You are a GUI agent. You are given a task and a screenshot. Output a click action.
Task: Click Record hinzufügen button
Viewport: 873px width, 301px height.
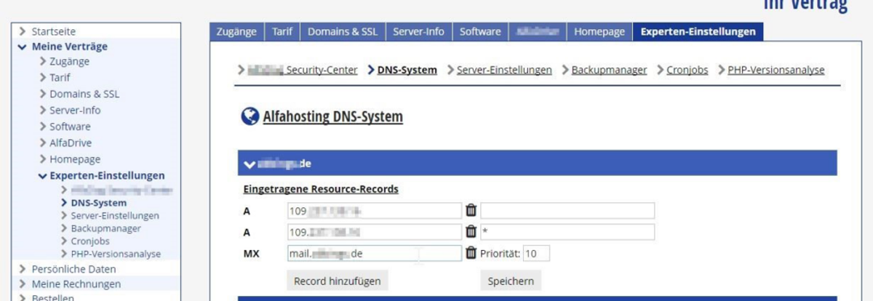pyautogui.click(x=337, y=281)
